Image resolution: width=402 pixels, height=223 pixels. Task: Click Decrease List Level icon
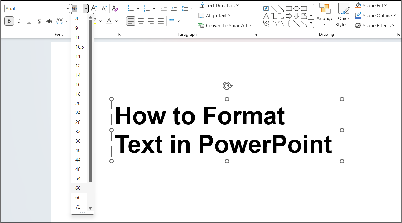(163, 8)
